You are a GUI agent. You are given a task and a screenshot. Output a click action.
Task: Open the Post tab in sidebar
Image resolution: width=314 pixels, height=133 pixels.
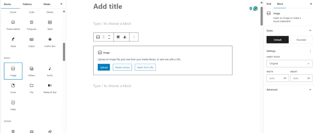click(269, 4)
